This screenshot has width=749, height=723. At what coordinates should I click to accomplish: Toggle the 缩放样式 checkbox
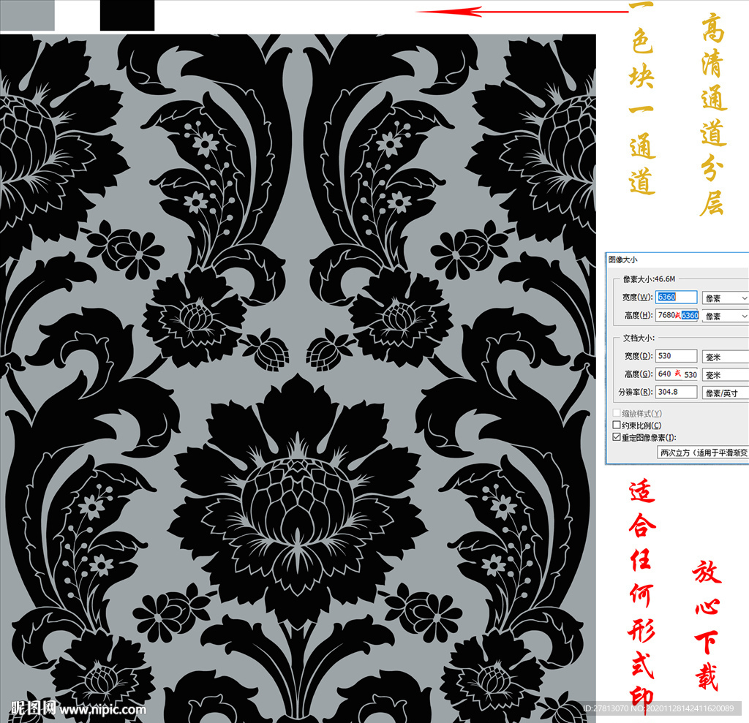pos(616,413)
